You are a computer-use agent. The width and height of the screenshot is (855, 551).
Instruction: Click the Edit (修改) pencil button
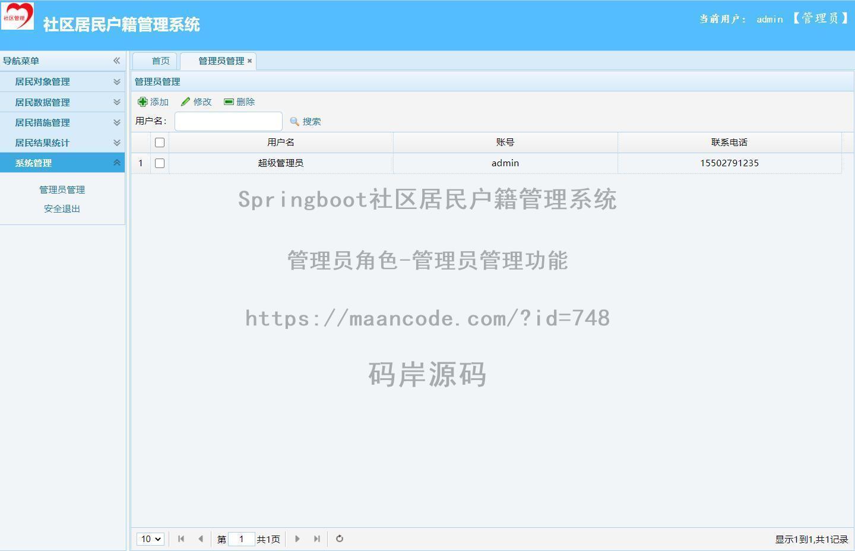(197, 102)
